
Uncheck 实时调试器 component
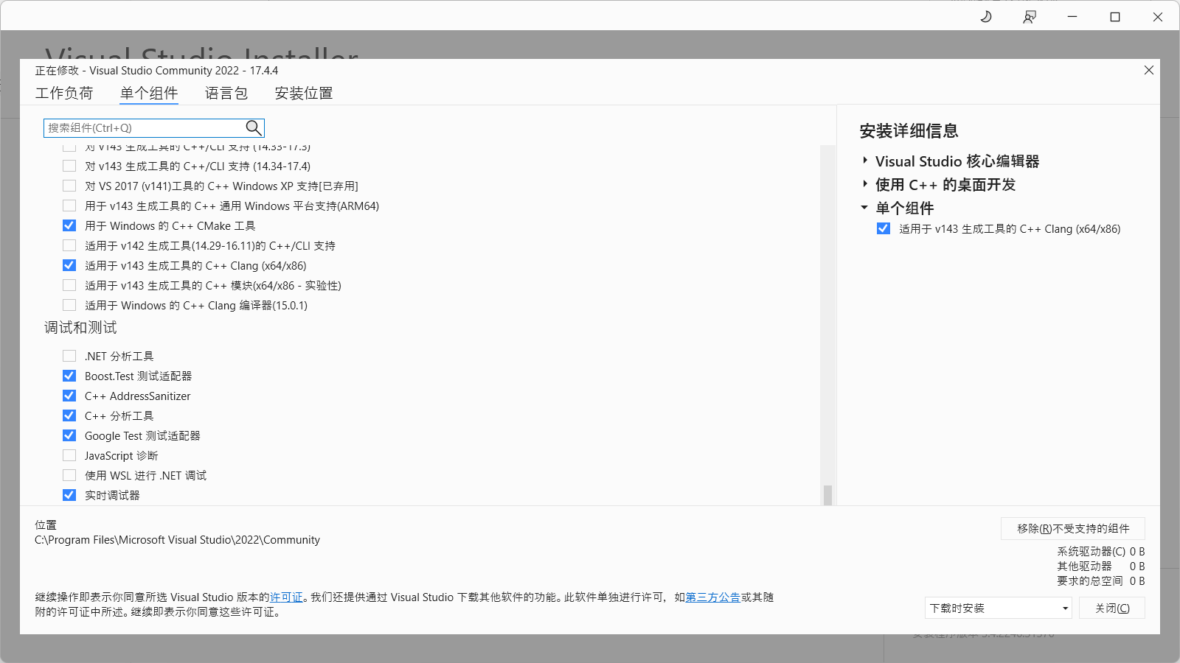point(69,494)
